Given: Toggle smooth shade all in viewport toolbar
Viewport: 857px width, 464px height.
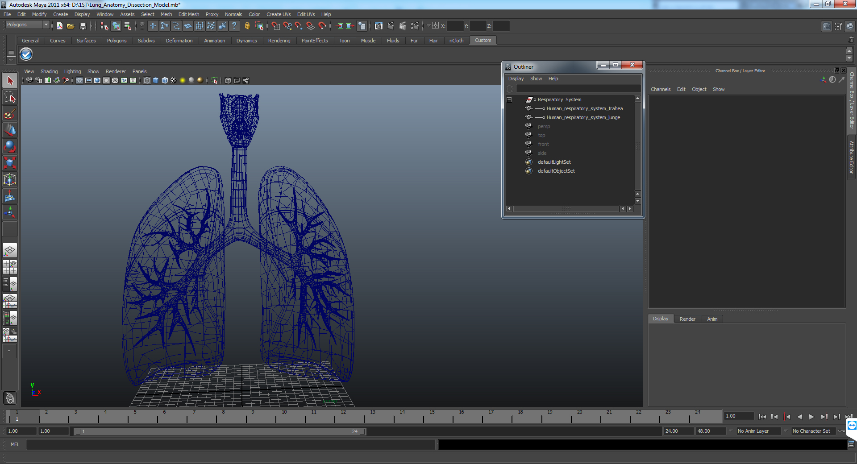Looking at the screenshot, I should pyautogui.click(x=156, y=80).
